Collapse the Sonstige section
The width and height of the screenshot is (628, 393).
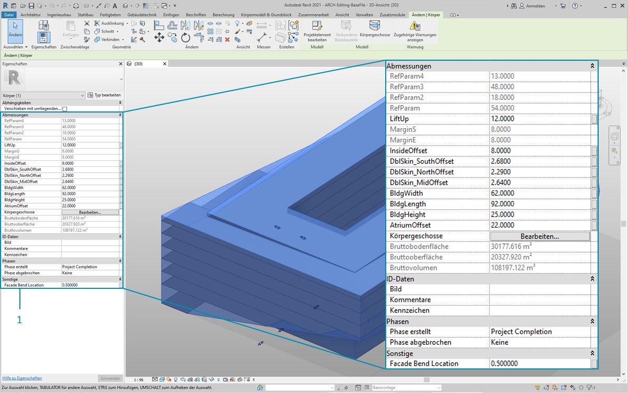point(120,279)
